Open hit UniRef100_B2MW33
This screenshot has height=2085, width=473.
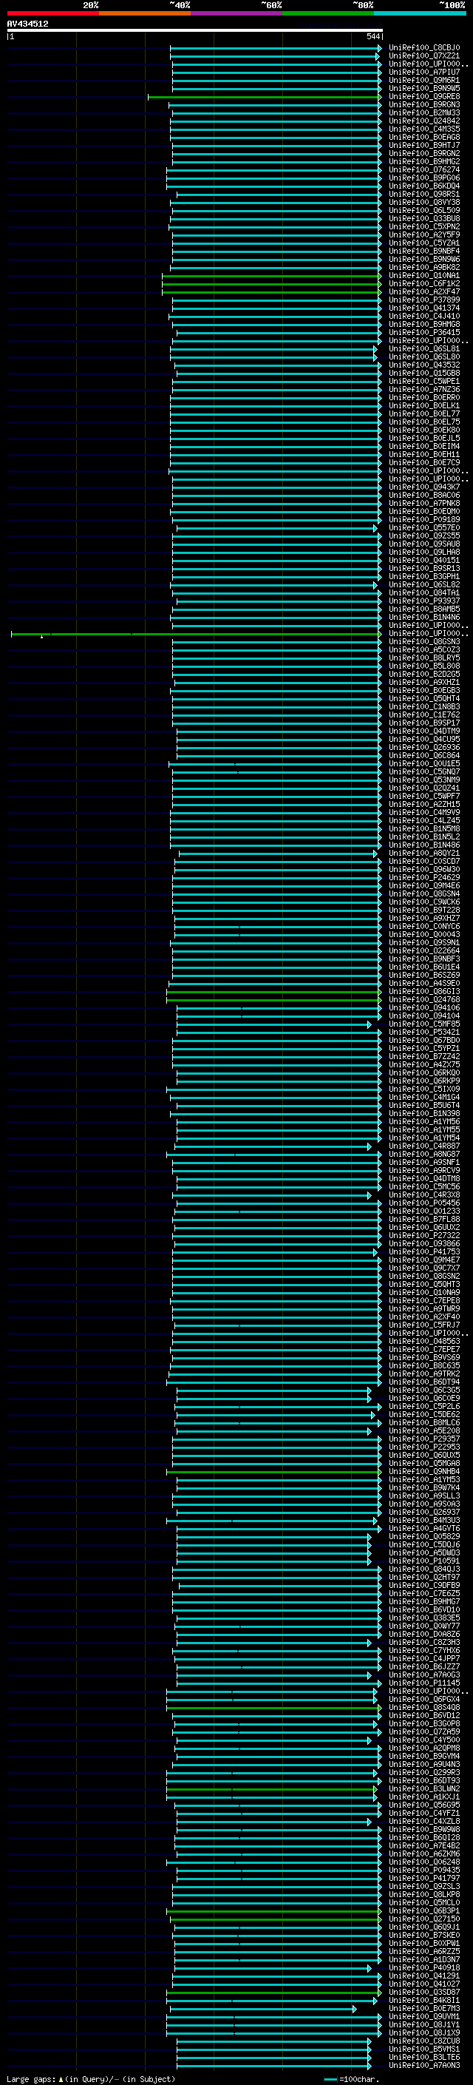[x=423, y=112]
